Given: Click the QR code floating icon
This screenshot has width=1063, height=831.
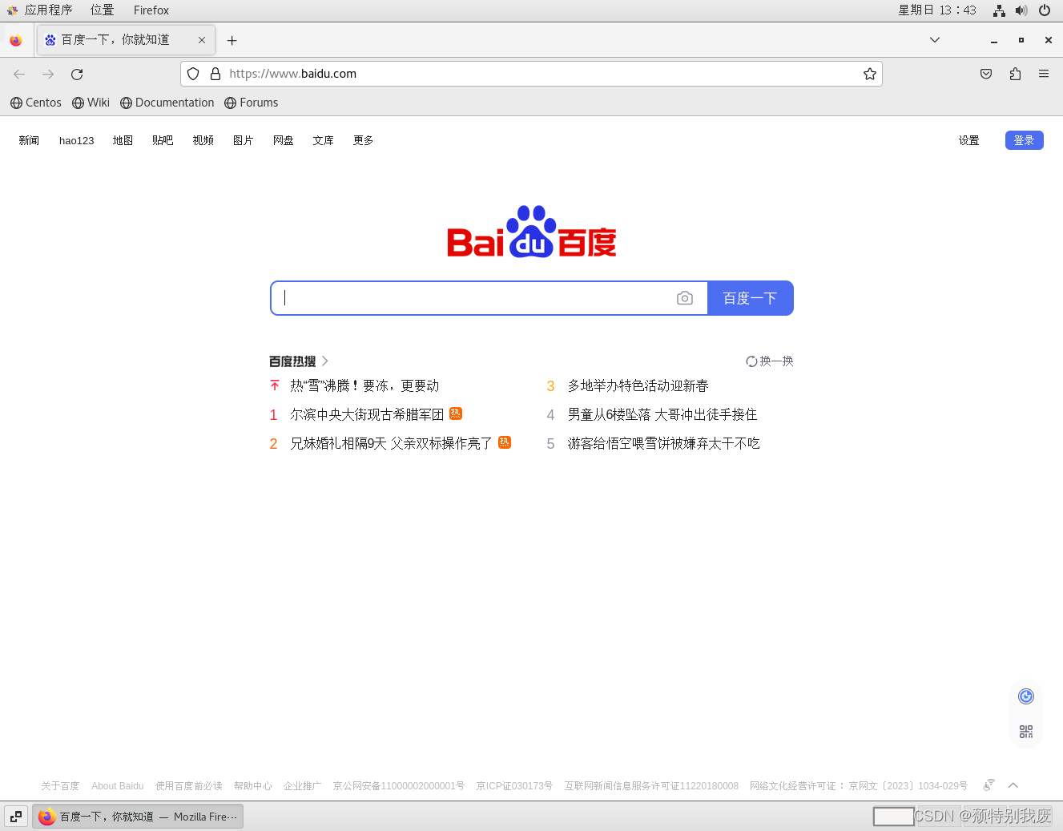Looking at the screenshot, I should pos(1026,732).
